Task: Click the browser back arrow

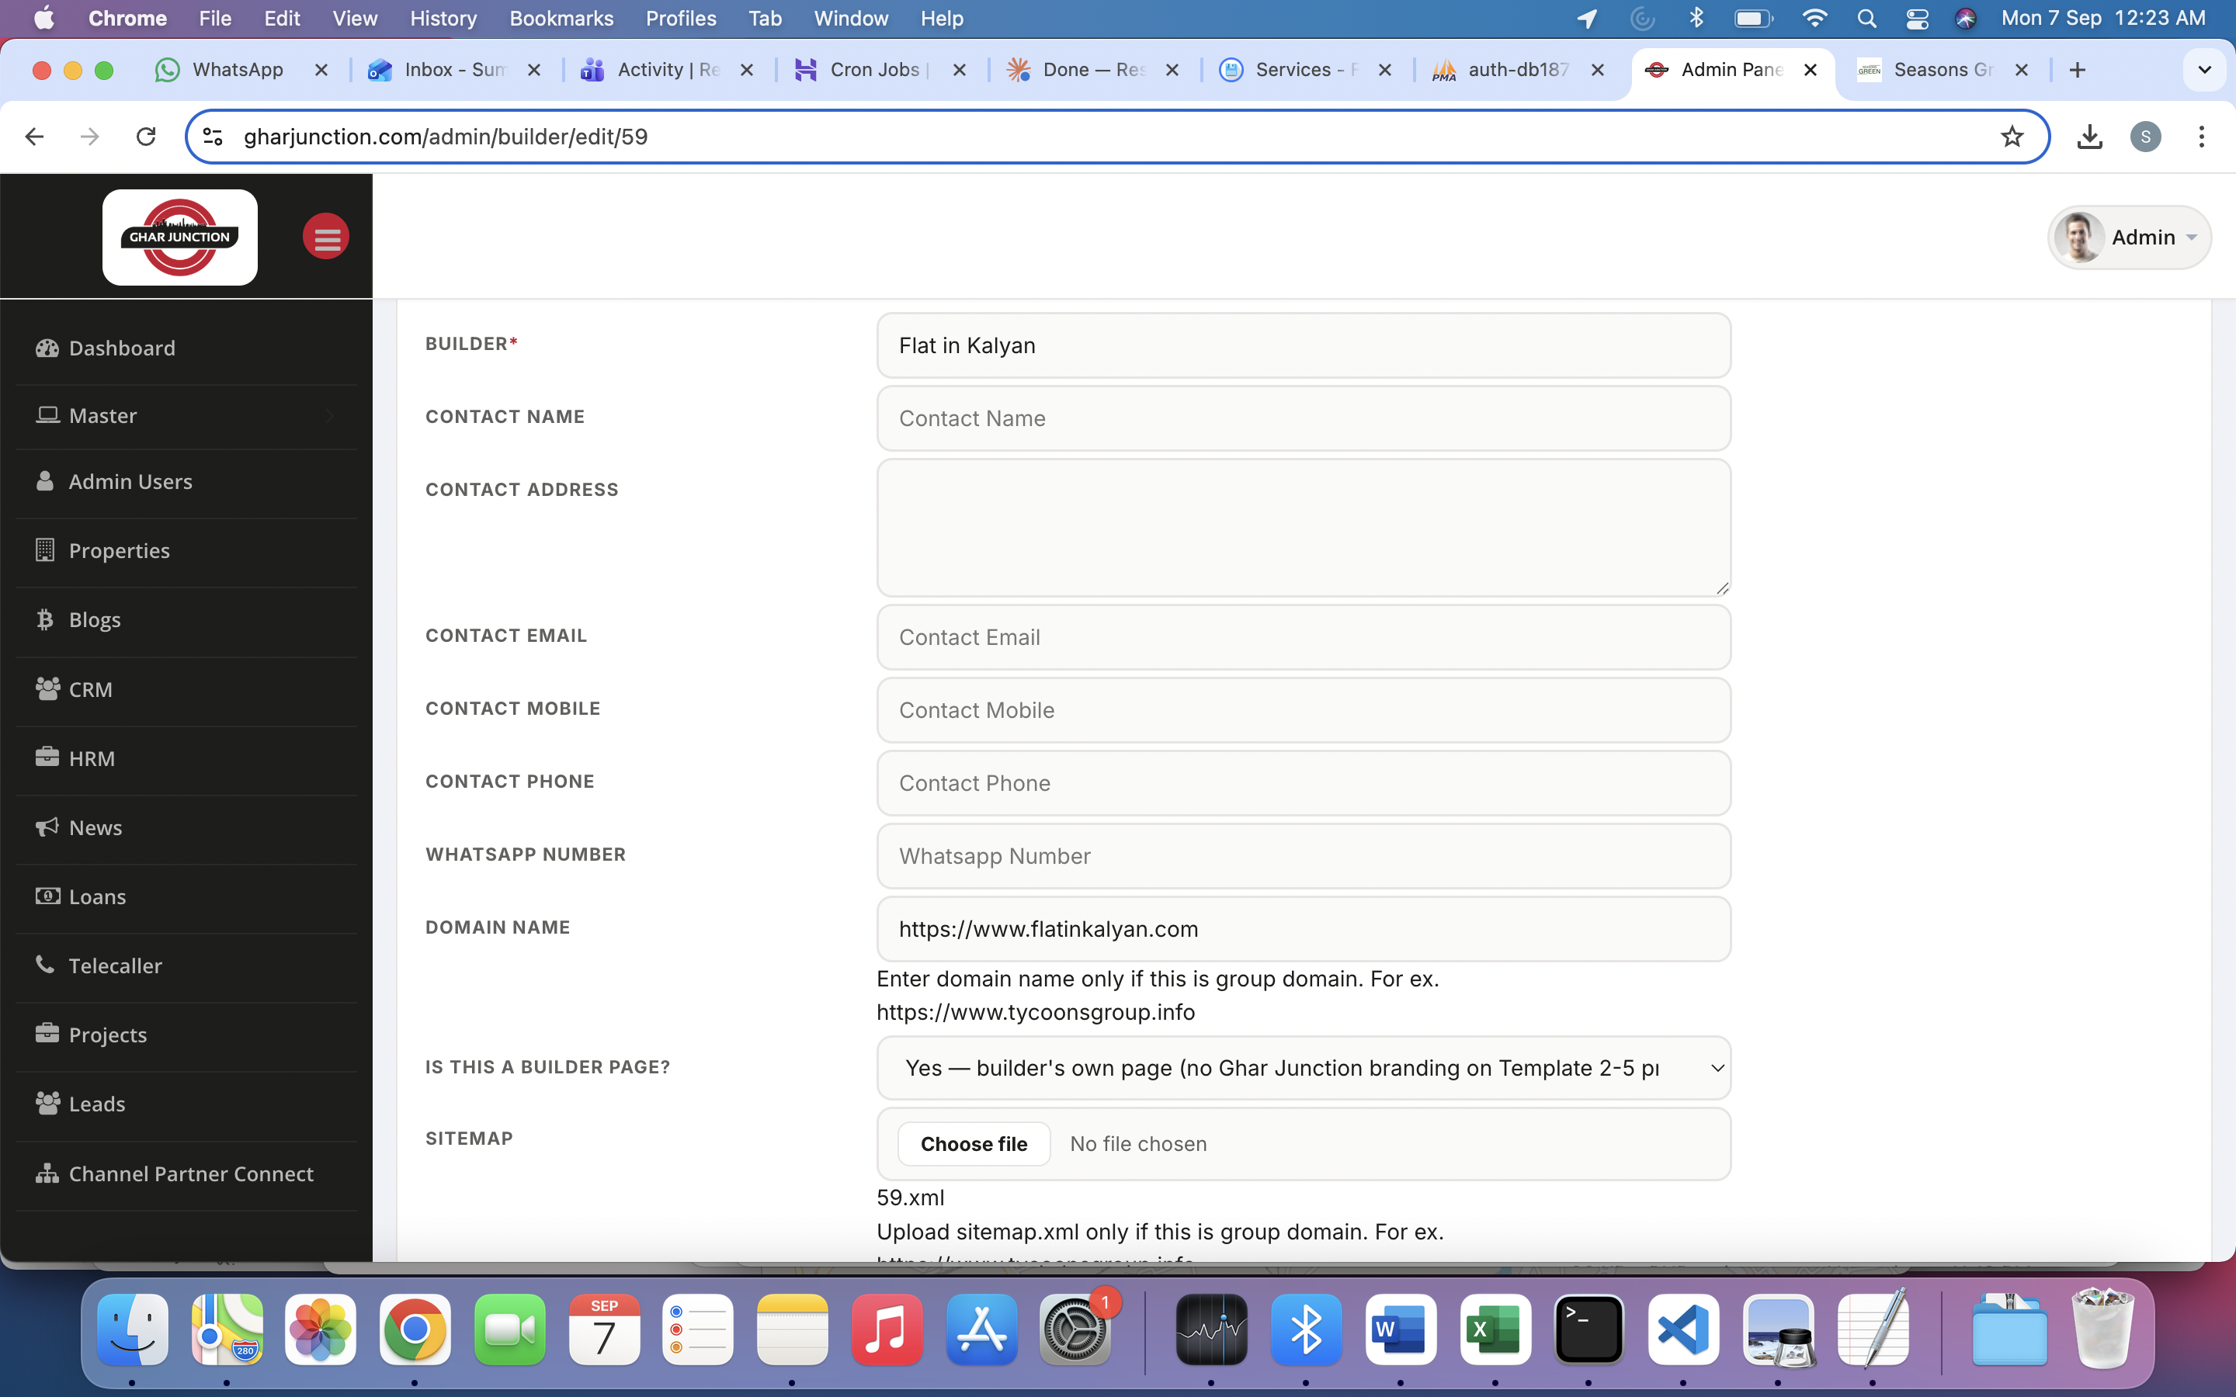Action: [34, 137]
